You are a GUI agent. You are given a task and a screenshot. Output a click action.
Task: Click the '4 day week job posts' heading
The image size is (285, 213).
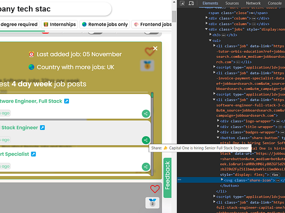coord(49,84)
